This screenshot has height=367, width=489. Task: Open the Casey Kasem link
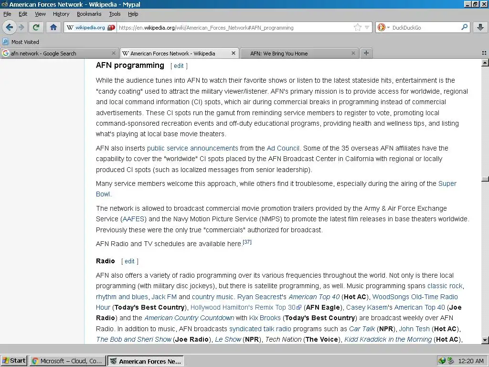click(367, 307)
